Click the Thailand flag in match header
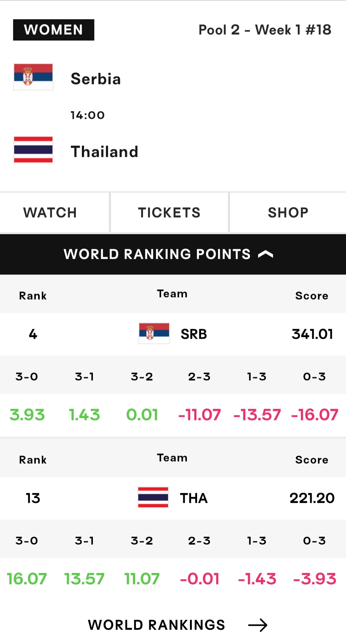 33,149
